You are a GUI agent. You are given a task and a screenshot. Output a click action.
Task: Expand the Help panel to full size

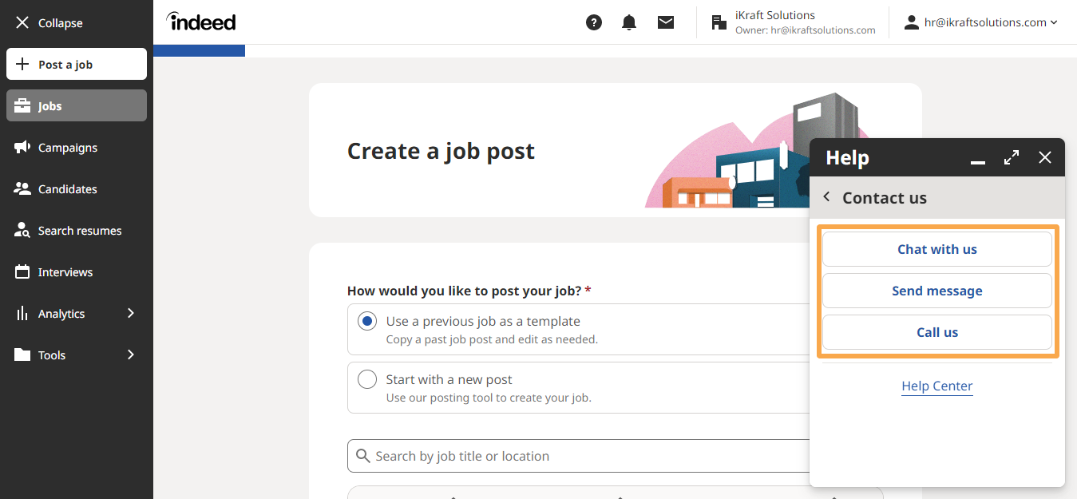pyautogui.click(x=1012, y=157)
